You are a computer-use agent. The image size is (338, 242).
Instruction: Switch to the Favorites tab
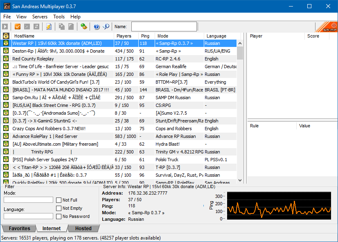coord(19,228)
